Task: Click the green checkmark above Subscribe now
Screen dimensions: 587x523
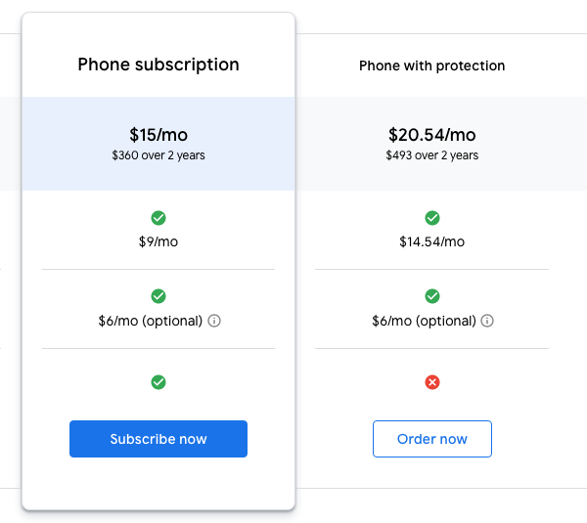Action: point(158,382)
